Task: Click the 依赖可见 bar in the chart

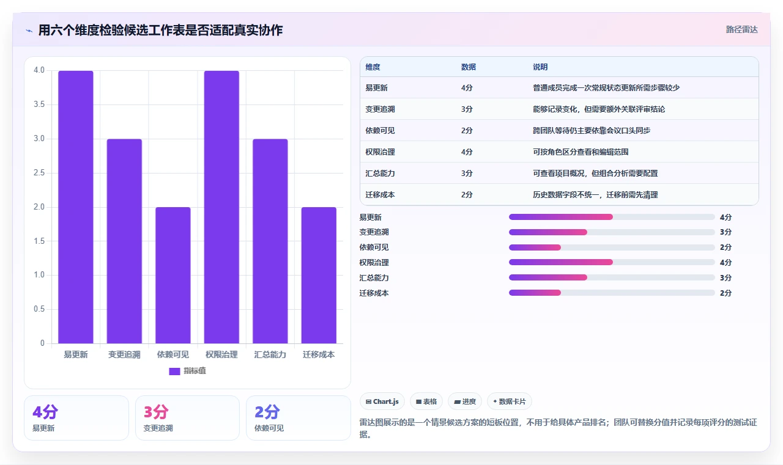Action: (x=173, y=276)
